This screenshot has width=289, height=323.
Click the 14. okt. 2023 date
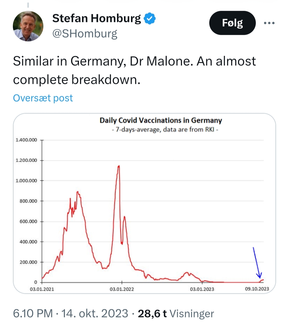click(x=95, y=313)
